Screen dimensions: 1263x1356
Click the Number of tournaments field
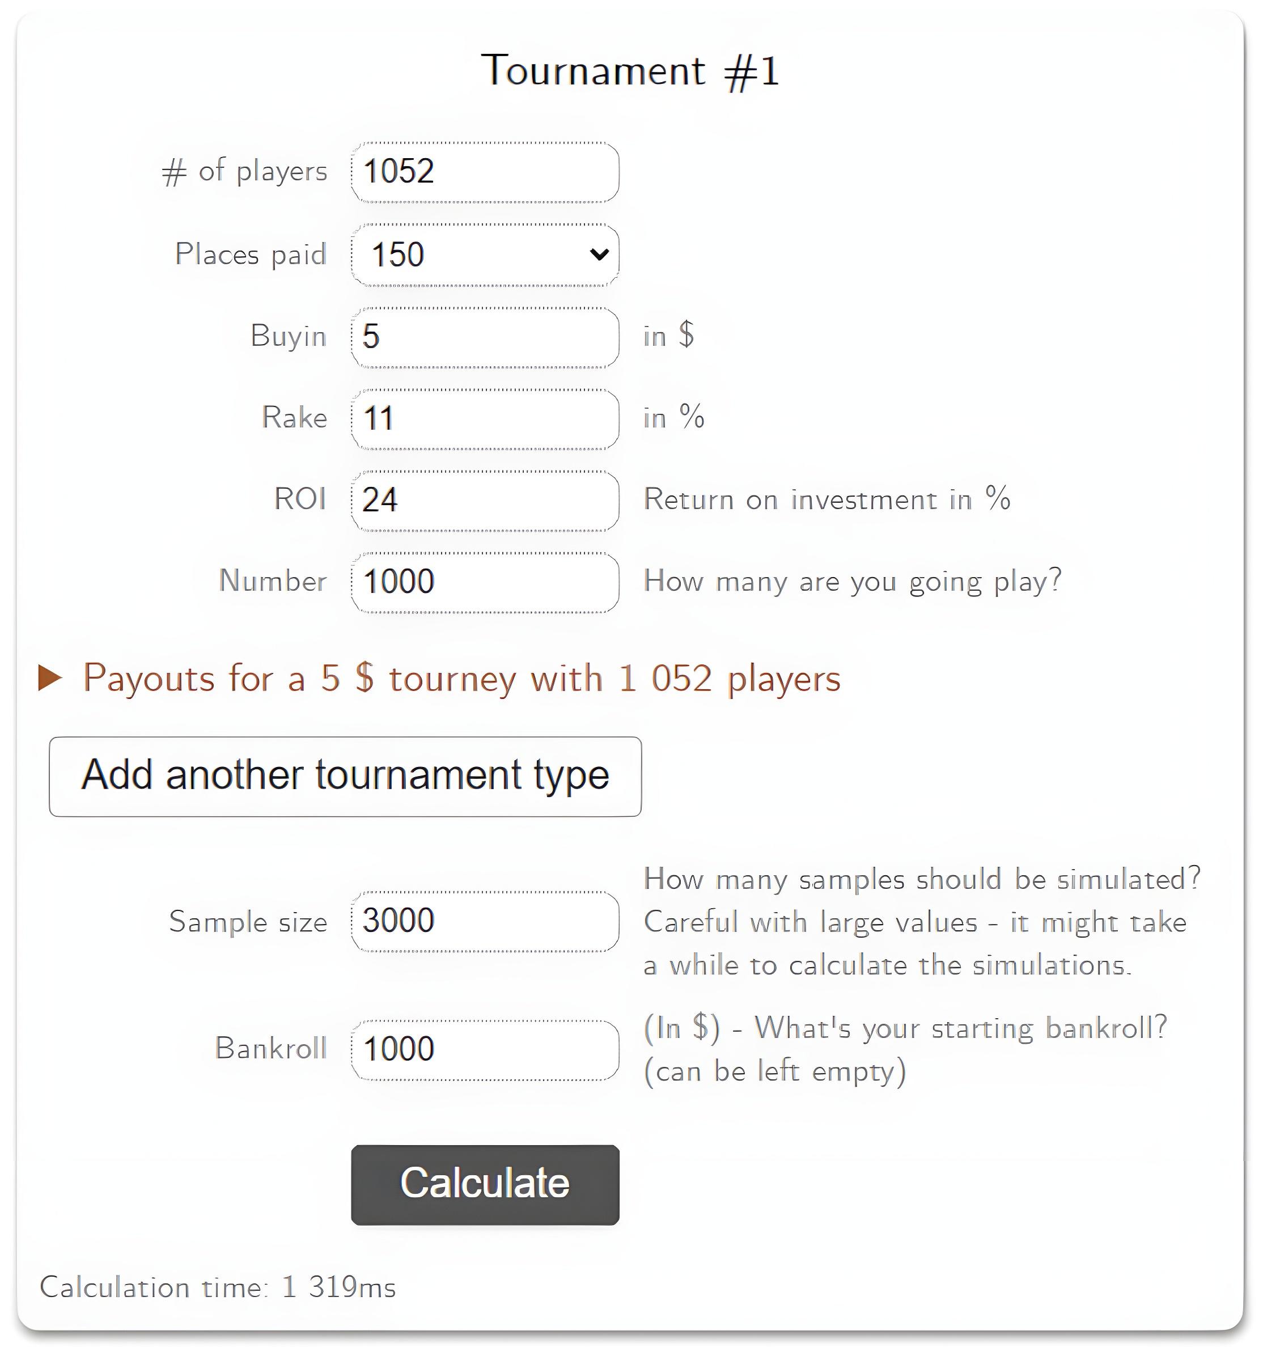point(485,582)
